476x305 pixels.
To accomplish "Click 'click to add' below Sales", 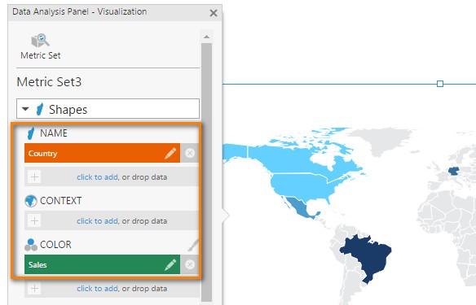I will coord(97,289).
